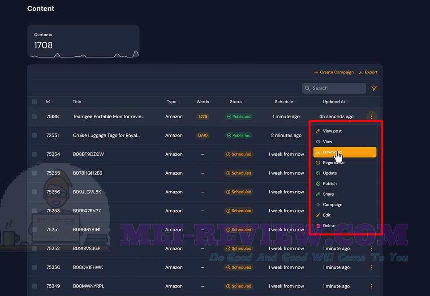Sort by the Updated At column header
The width and height of the screenshot is (430, 296).
(336, 102)
